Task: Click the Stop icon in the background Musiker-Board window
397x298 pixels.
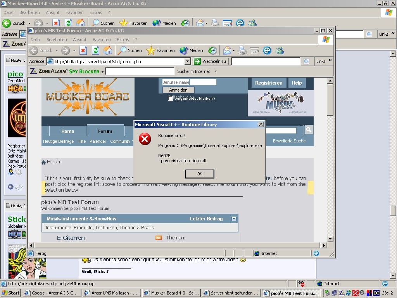Action: [x=56, y=23]
